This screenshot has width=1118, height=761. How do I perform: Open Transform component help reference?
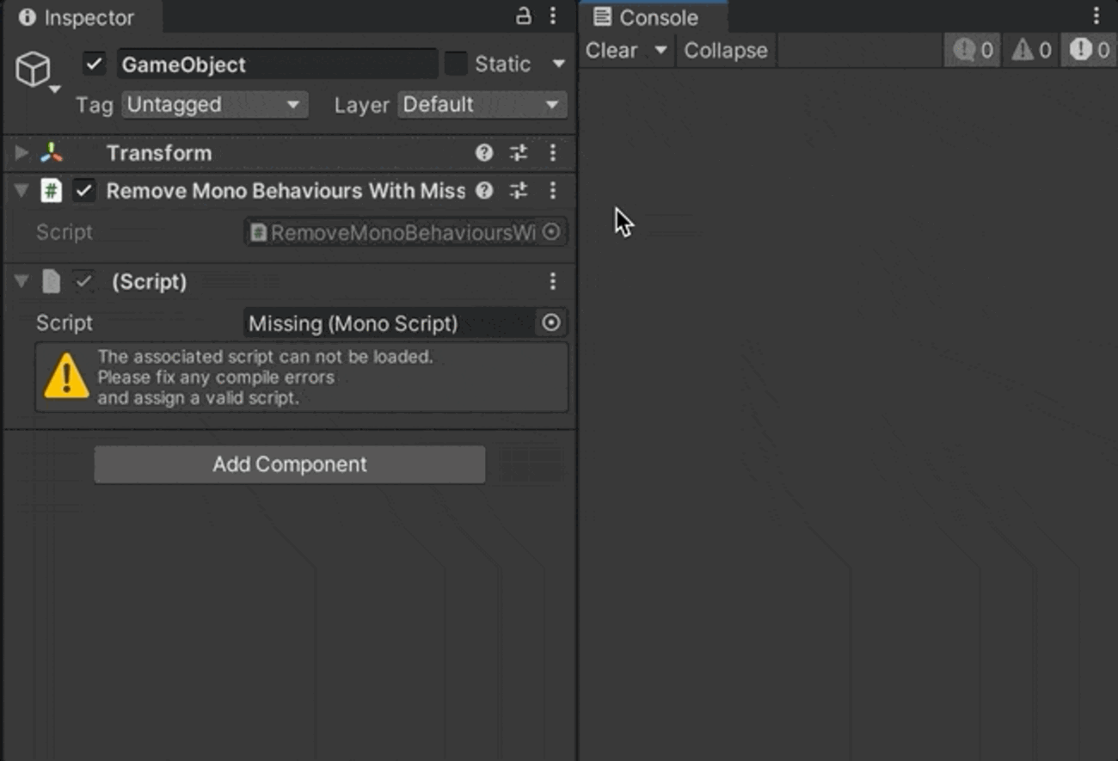point(484,153)
